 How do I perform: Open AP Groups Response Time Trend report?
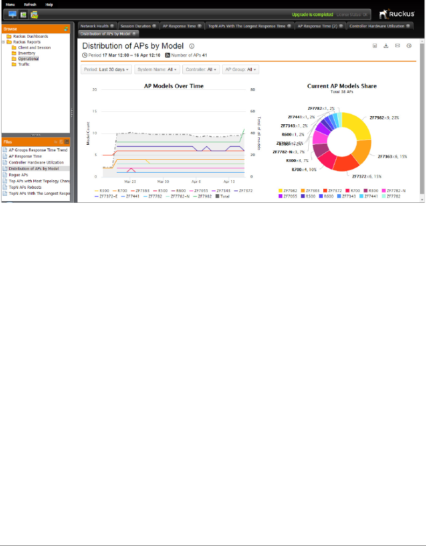[x=38, y=150]
